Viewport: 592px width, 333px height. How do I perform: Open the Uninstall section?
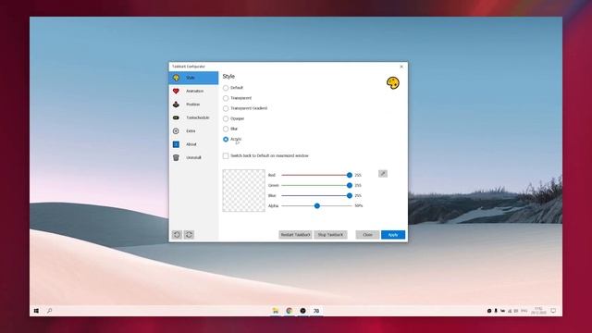pos(193,157)
